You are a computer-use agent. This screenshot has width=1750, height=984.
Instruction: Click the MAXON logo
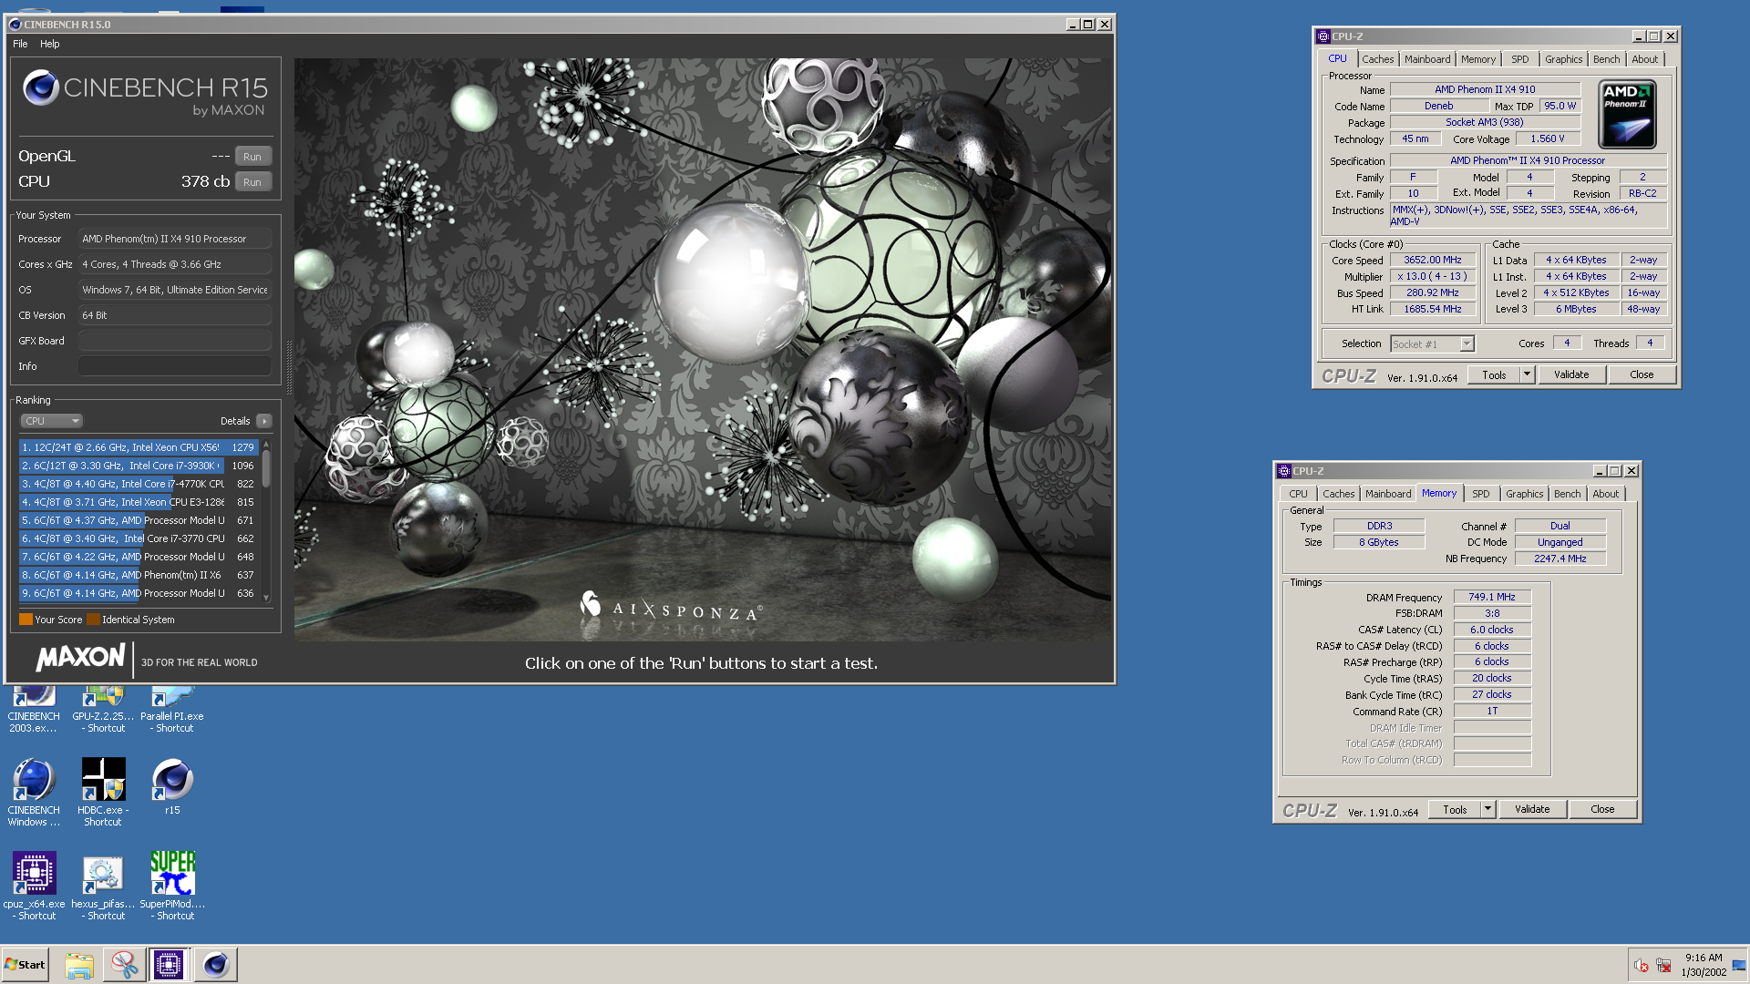[x=81, y=657]
